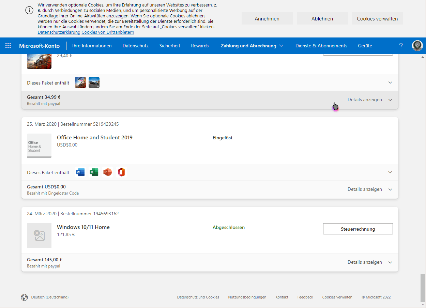Click the first Forza game icon in the package
Image resolution: width=426 pixels, height=308 pixels.
point(80,82)
